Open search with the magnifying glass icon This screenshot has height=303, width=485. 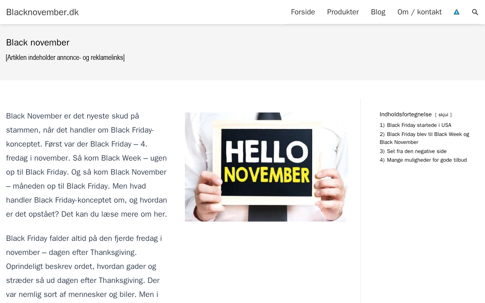pos(475,12)
